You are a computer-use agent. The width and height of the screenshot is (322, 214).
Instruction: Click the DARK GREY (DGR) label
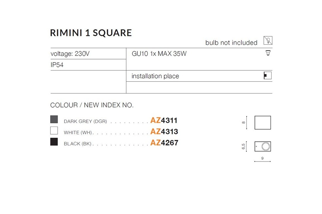85,121
